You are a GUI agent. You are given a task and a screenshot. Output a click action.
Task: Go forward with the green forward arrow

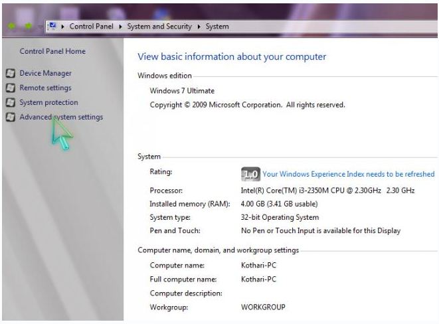[x=29, y=27]
